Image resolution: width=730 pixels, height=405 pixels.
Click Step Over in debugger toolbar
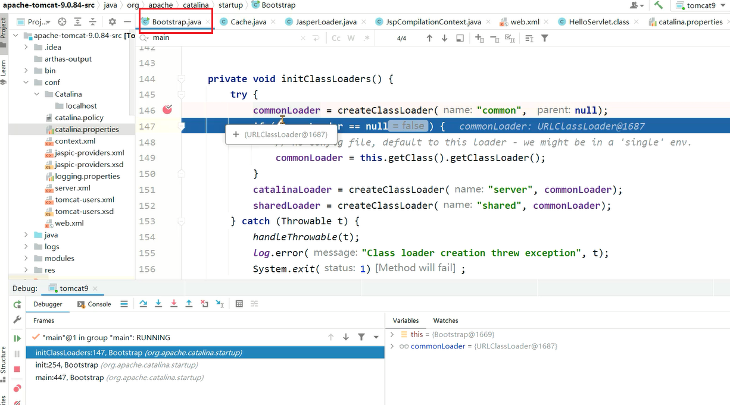(143, 304)
